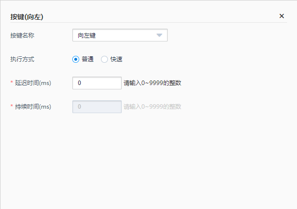Click the 按键名称 field label
297x209 pixels.
(x=22, y=36)
